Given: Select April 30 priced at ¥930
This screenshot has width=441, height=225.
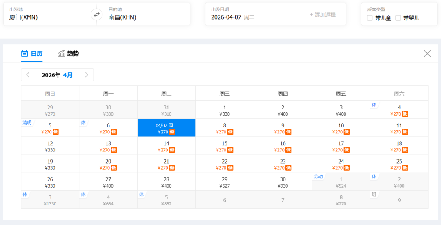Looking at the screenshot, I should [283, 182].
